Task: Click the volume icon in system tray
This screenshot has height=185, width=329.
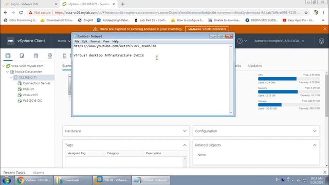Action: point(298,180)
